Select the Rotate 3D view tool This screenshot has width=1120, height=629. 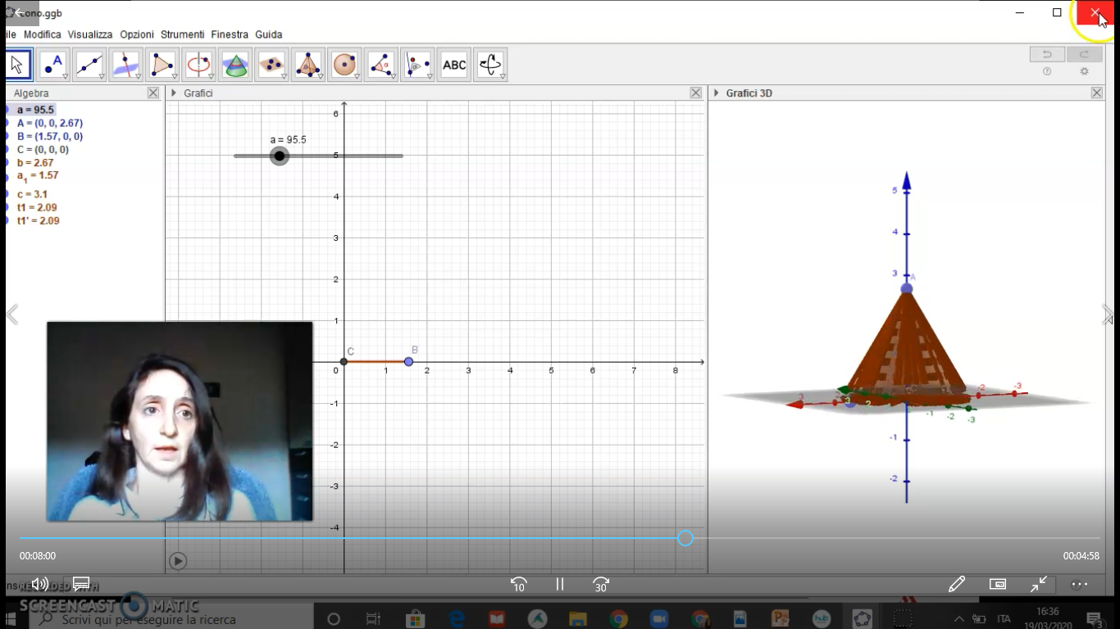tap(489, 65)
